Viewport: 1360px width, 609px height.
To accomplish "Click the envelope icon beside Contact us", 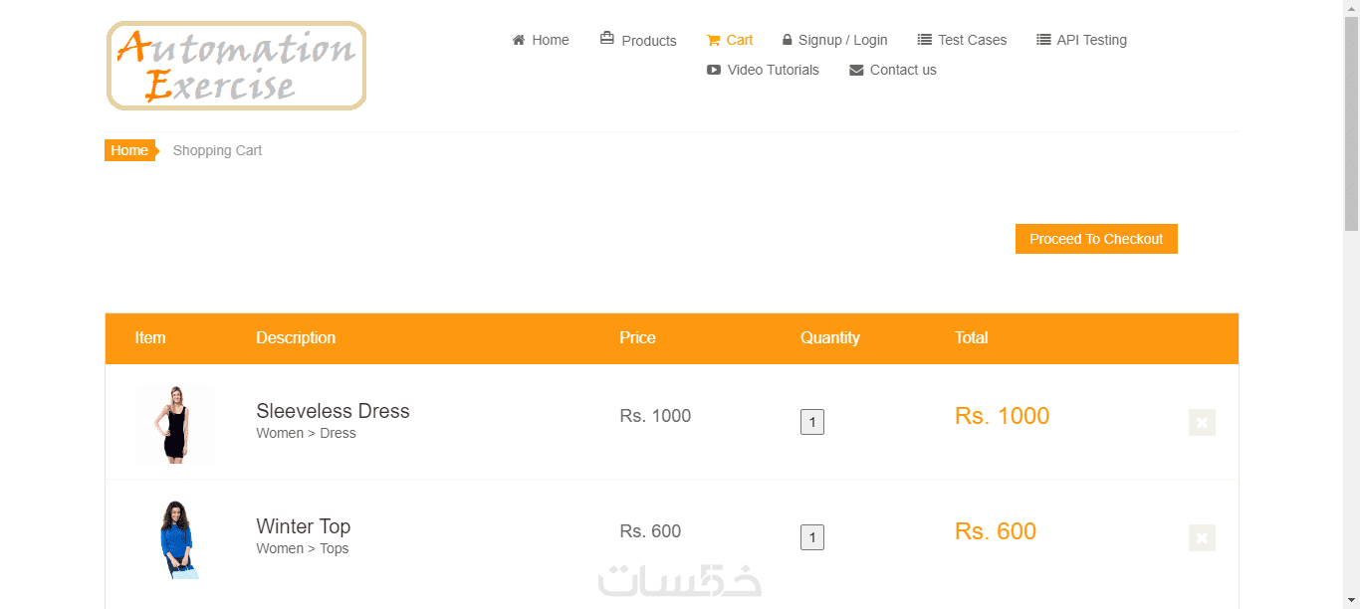I will pos(856,71).
